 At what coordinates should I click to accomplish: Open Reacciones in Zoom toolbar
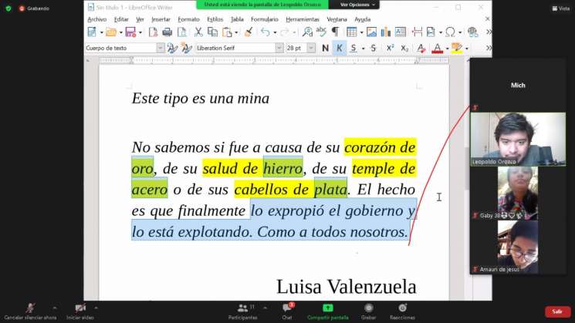tap(402, 311)
